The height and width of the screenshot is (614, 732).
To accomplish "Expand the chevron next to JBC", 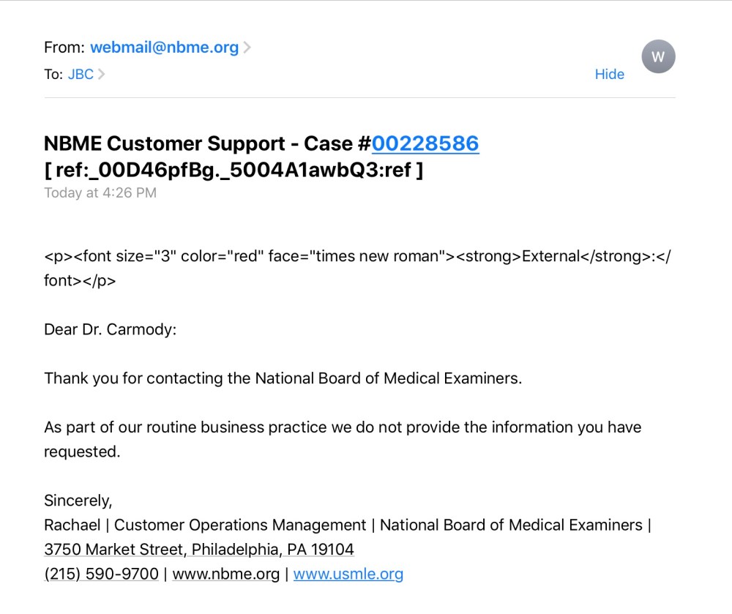I will click(x=101, y=74).
